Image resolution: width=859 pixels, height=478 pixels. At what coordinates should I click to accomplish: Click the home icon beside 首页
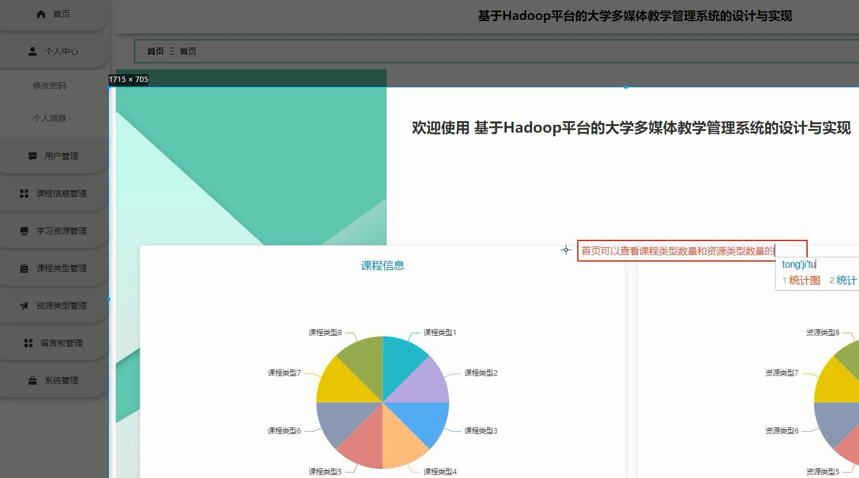pyautogui.click(x=40, y=13)
